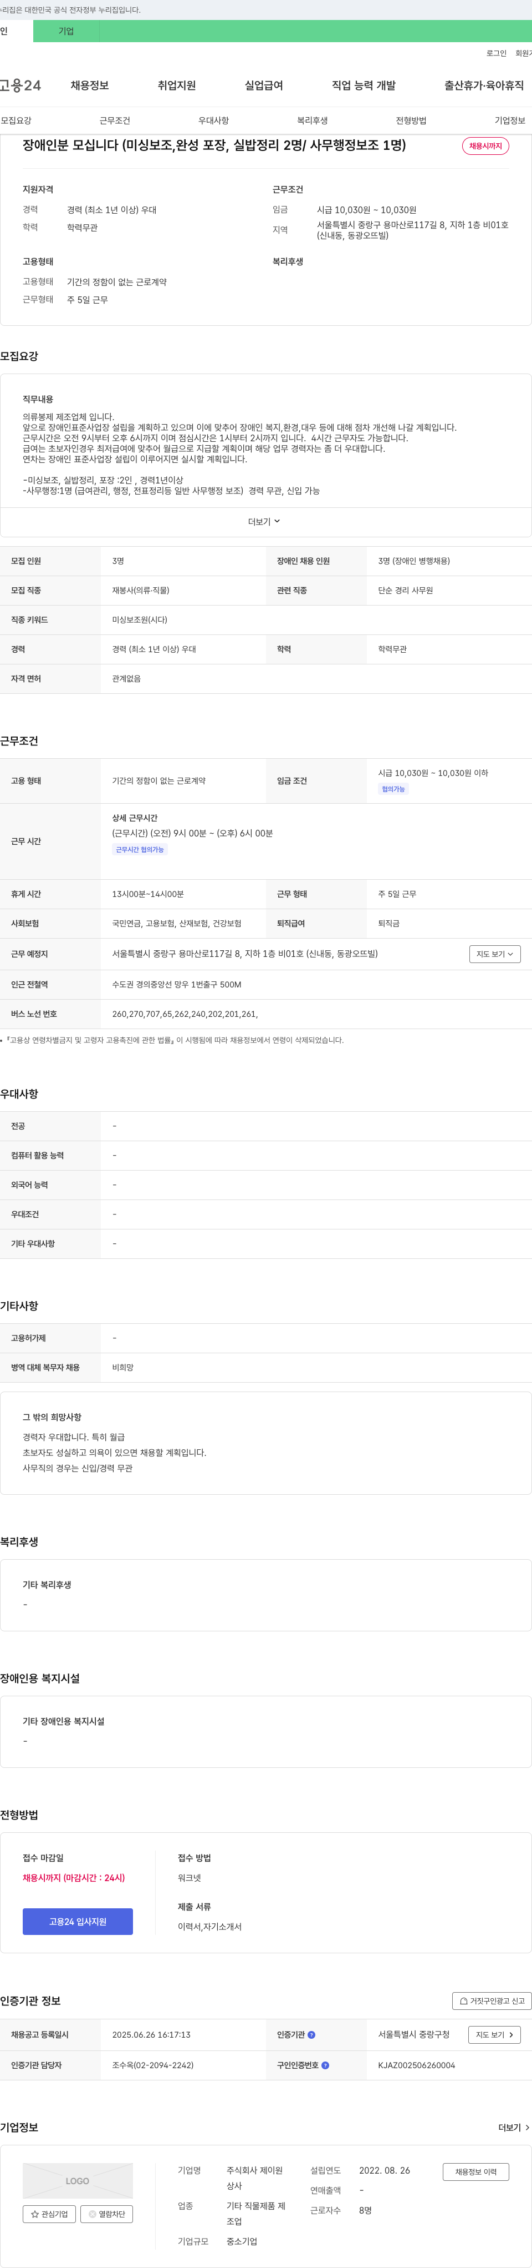Add company via 관심기업 button

[49, 2214]
